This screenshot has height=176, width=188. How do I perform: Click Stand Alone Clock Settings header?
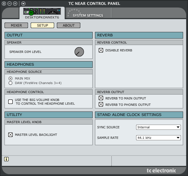pos(139,115)
